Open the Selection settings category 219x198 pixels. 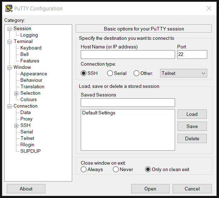[30, 93]
